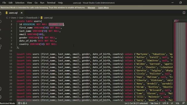Click Ln 2, Col 36 cursor position indicator
187x105 pixels.
(x=136, y=103)
